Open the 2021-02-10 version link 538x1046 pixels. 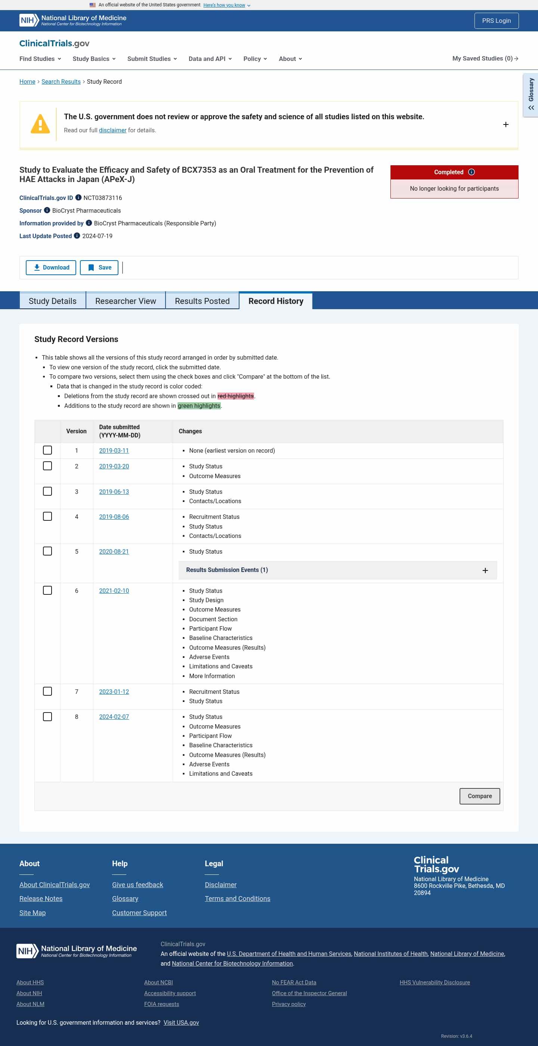pyautogui.click(x=114, y=591)
